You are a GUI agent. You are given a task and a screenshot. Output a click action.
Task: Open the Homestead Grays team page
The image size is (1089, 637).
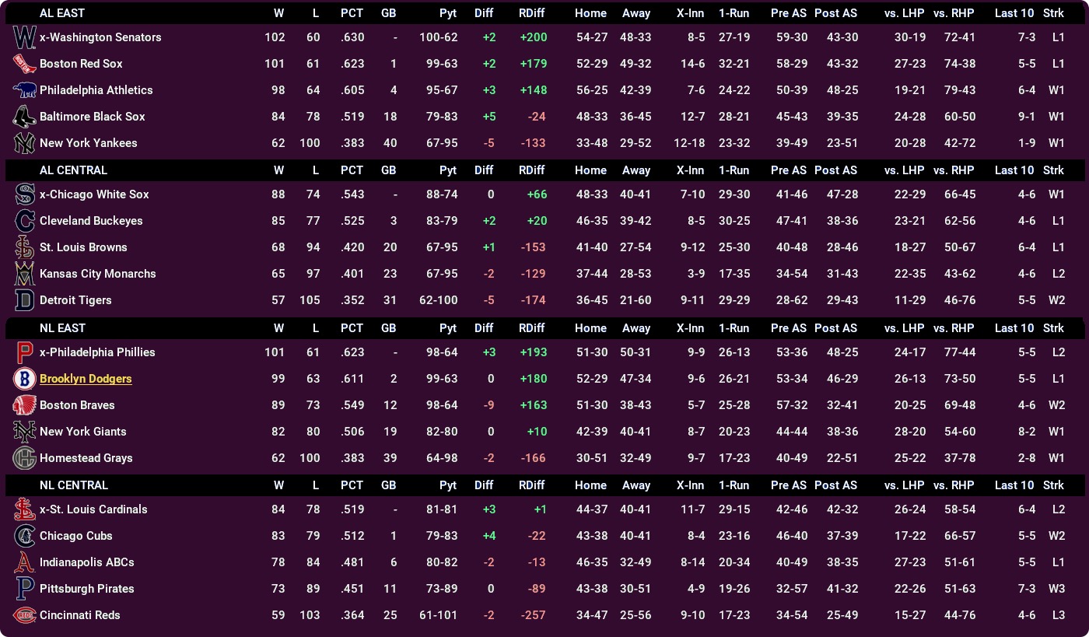(x=86, y=458)
